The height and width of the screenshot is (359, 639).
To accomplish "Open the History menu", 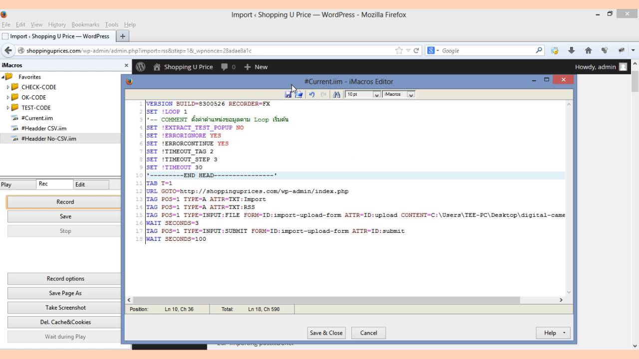I will pyautogui.click(x=57, y=24).
